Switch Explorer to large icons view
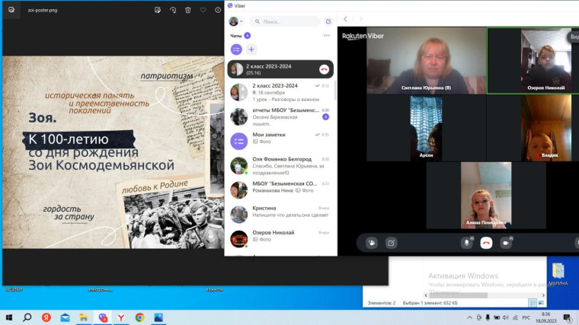579x325 pixels. tap(541, 303)
